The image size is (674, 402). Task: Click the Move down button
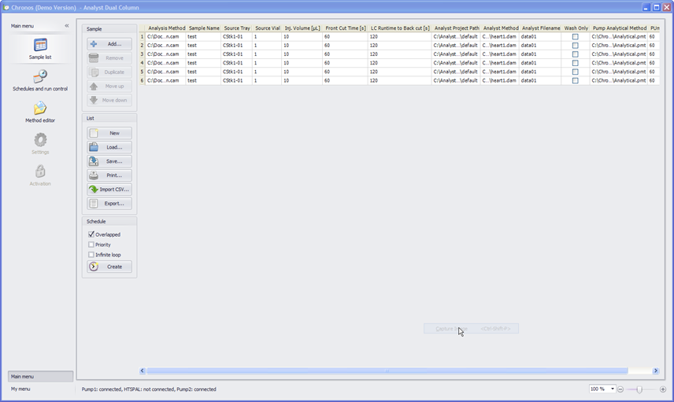click(x=109, y=100)
